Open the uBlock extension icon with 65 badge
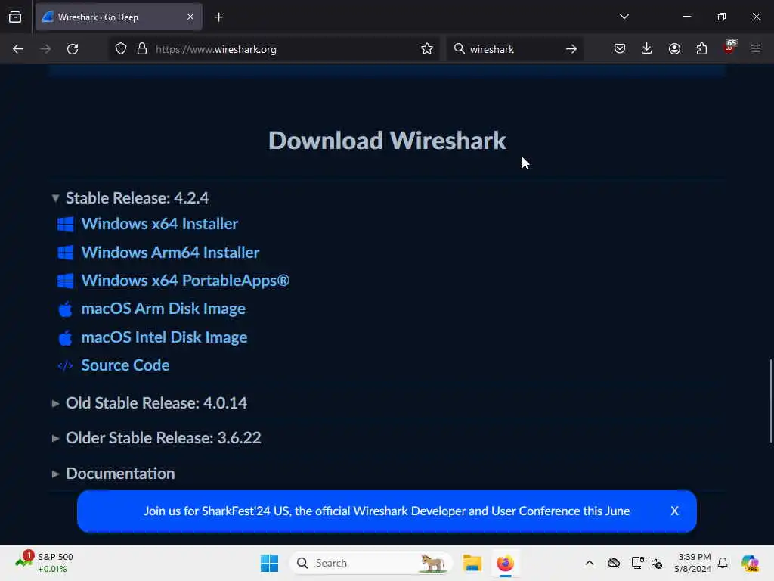 (729, 48)
